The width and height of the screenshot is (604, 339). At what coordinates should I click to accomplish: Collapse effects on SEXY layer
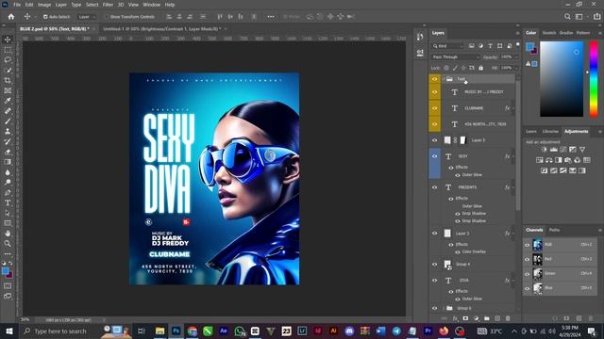[x=512, y=156]
